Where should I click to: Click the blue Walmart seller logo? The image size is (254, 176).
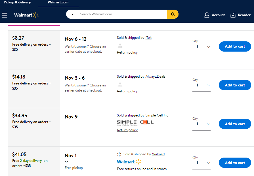tap(129, 162)
